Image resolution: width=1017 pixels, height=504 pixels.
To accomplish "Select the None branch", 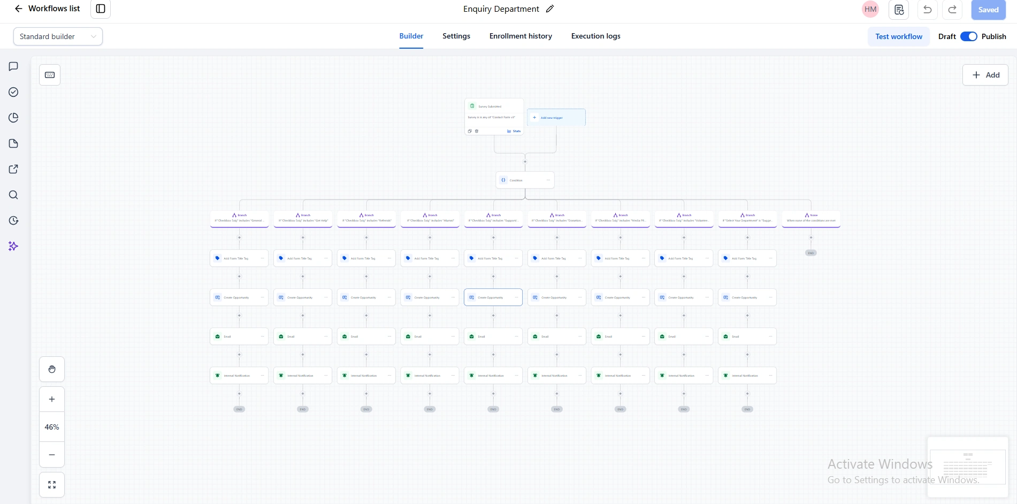I will click(811, 218).
